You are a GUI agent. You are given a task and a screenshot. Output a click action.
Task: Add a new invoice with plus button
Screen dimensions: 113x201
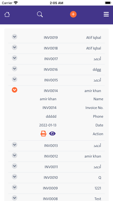click(x=73, y=14)
